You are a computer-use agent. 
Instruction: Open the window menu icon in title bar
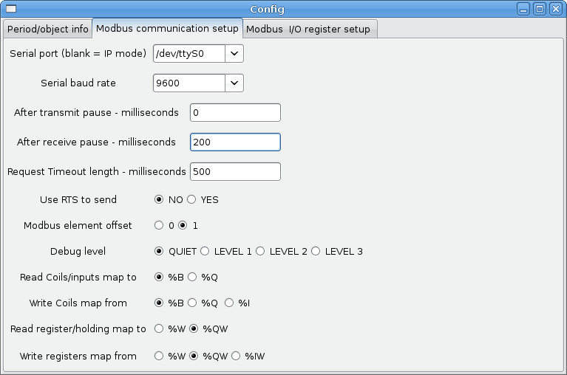pos(10,10)
